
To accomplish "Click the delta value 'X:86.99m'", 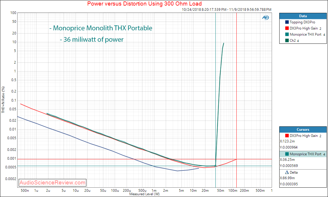I will coord(287,178).
